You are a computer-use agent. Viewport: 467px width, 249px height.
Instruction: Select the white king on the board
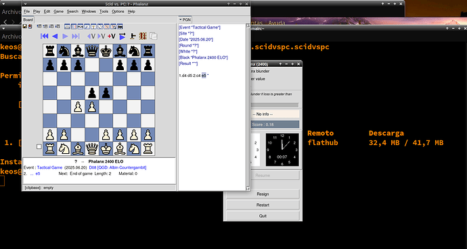(106, 148)
